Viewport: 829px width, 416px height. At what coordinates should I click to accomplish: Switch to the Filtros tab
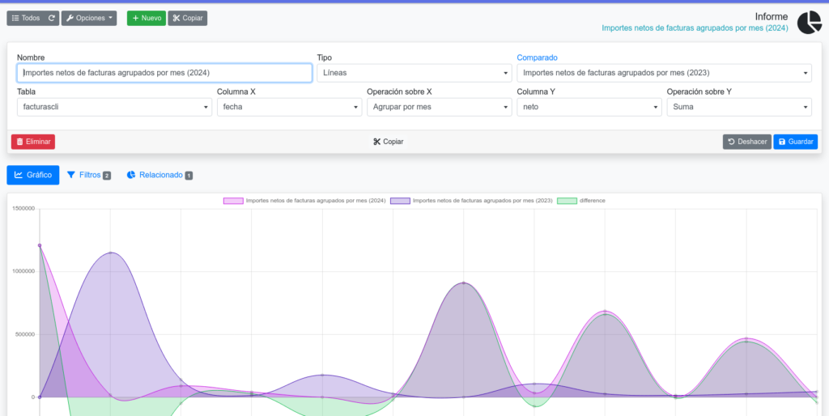point(88,175)
